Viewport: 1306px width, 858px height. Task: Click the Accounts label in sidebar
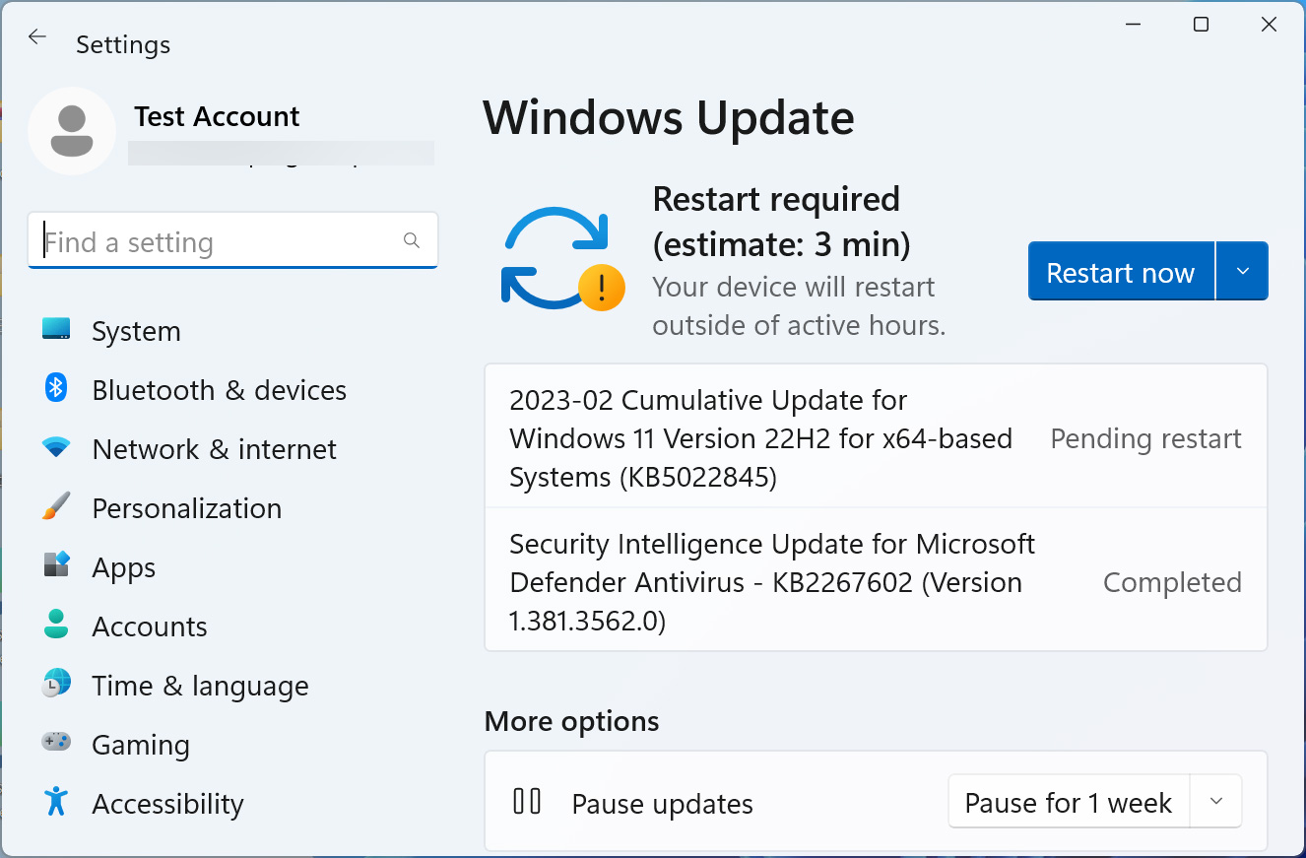[x=150, y=627]
